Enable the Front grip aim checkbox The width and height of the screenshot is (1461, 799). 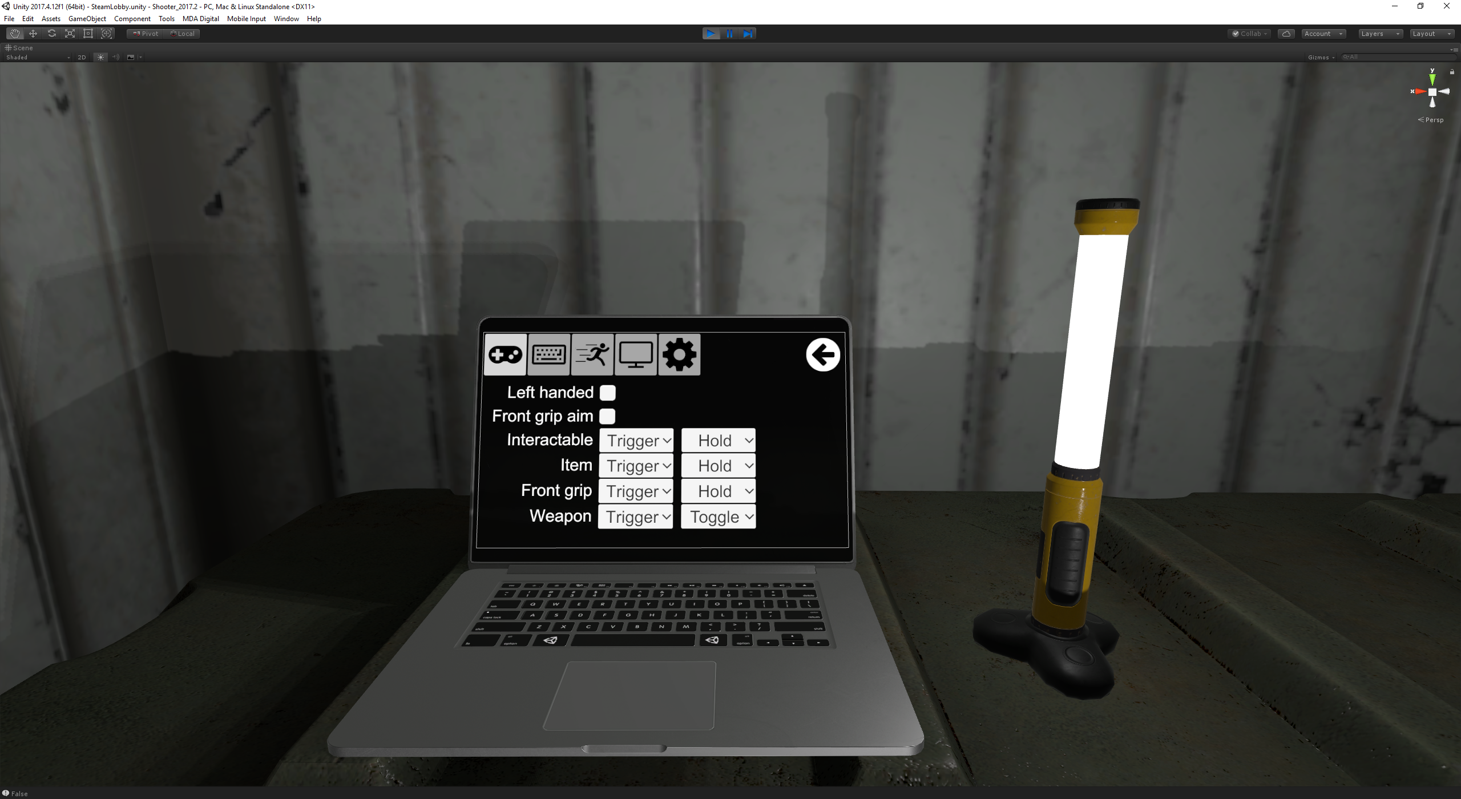coord(608,417)
